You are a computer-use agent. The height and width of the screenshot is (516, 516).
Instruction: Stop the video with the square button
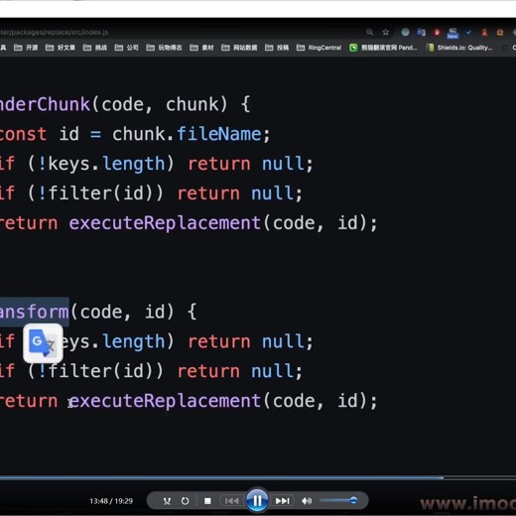pyautogui.click(x=207, y=501)
